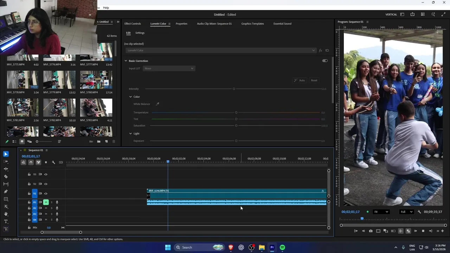The image size is (450, 253).
Task: Click the Stop playback button
Action: click(x=423, y=231)
